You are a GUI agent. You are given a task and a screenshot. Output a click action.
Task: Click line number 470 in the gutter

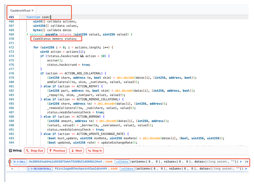click(x=12, y=38)
